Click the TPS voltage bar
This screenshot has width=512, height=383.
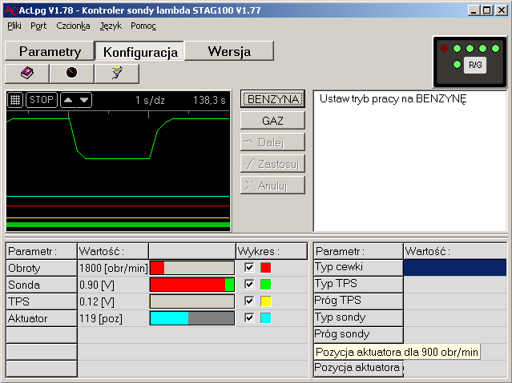pos(192,301)
